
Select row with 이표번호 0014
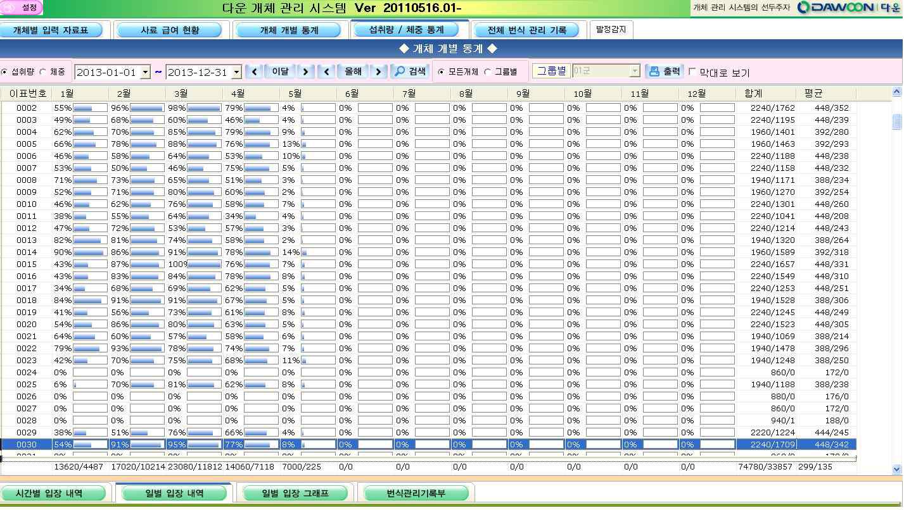(429, 252)
